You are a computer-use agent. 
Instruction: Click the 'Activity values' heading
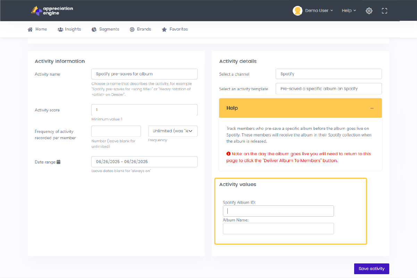click(x=238, y=184)
